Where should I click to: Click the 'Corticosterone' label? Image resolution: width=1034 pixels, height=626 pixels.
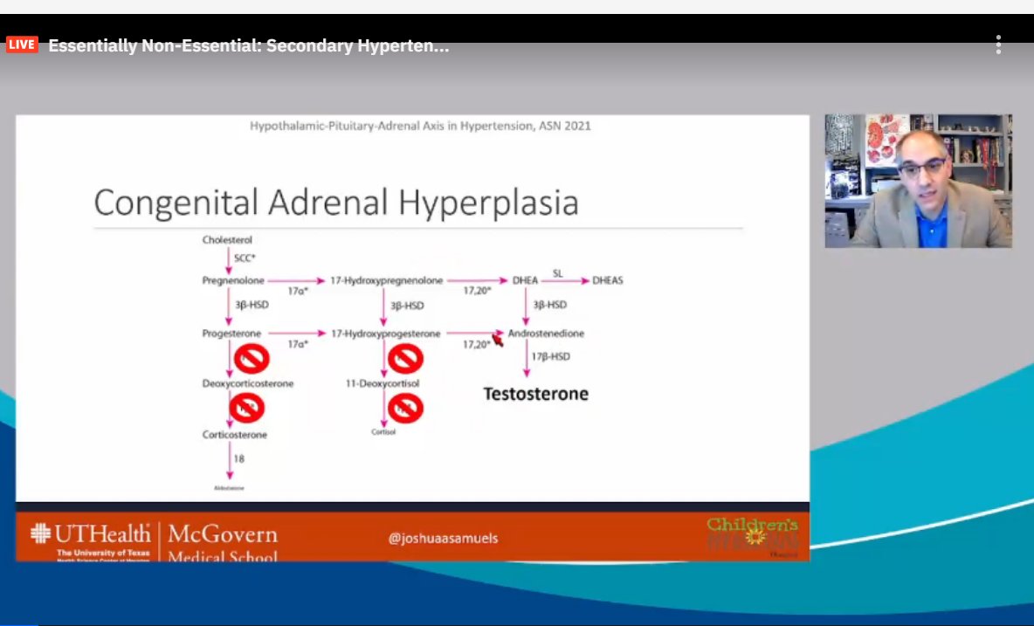[x=235, y=435]
